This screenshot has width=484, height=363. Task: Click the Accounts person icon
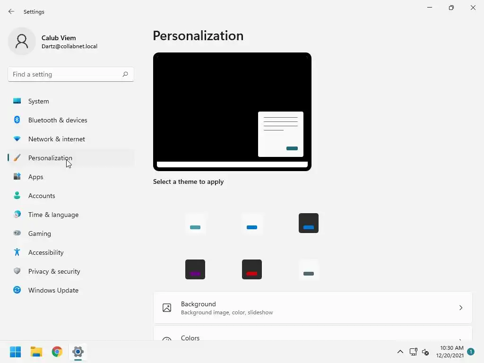[17, 195]
